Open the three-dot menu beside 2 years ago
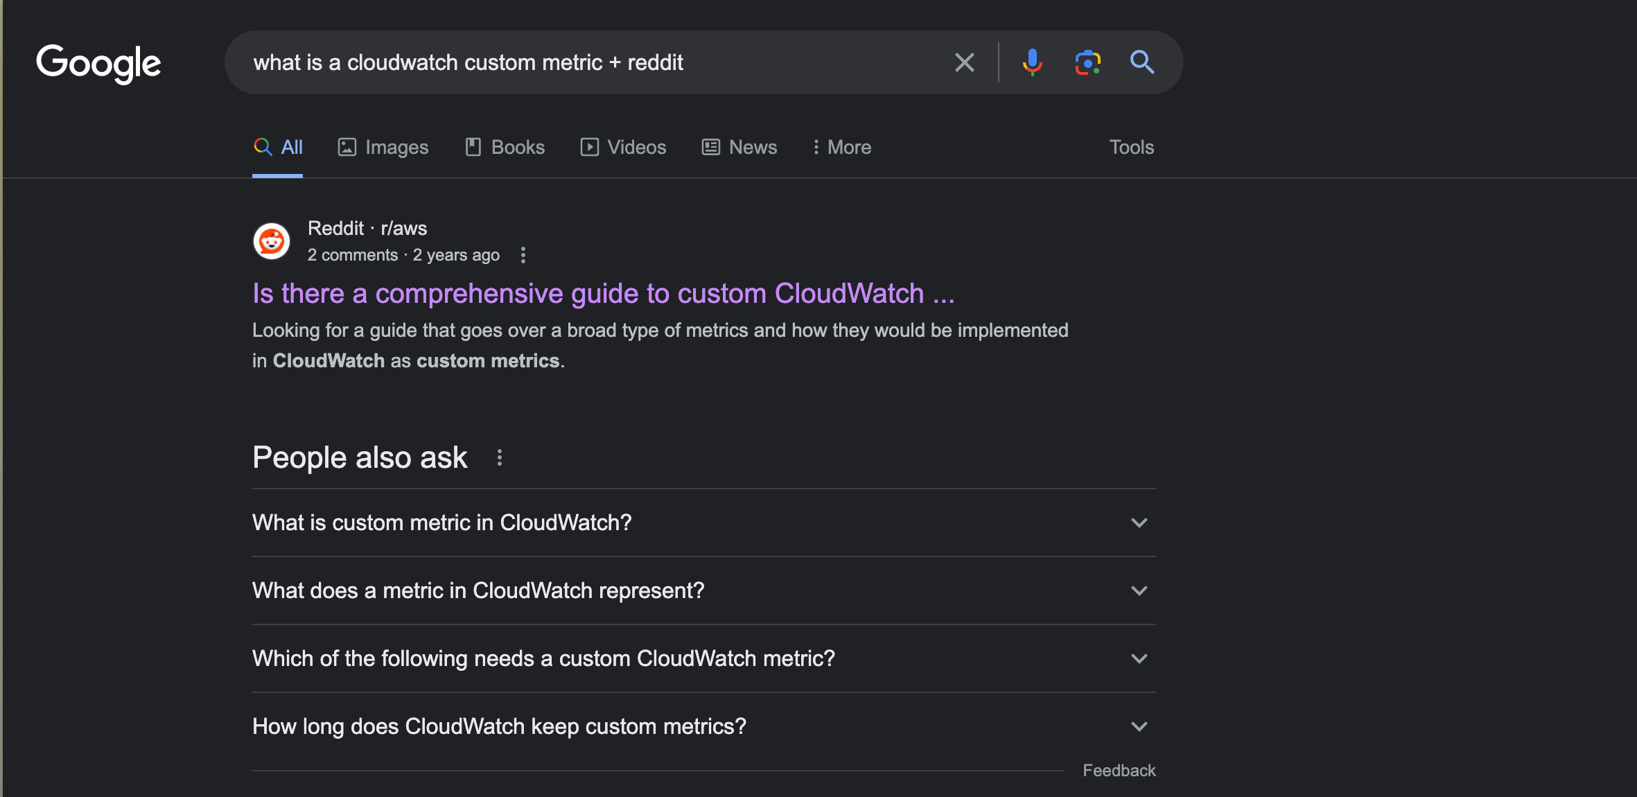The image size is (1637, 797). pyautogui.click(x=523, y=255)
